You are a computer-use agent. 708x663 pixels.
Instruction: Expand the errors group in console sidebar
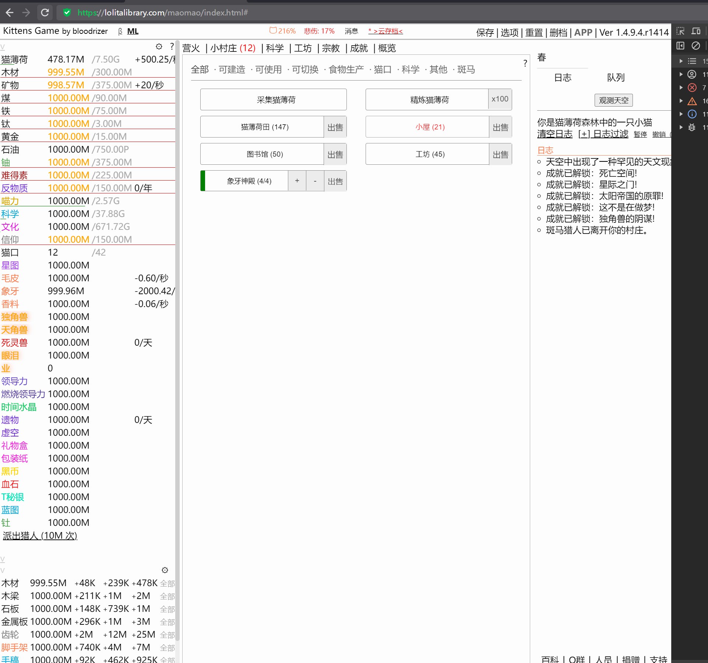point(681,88)
